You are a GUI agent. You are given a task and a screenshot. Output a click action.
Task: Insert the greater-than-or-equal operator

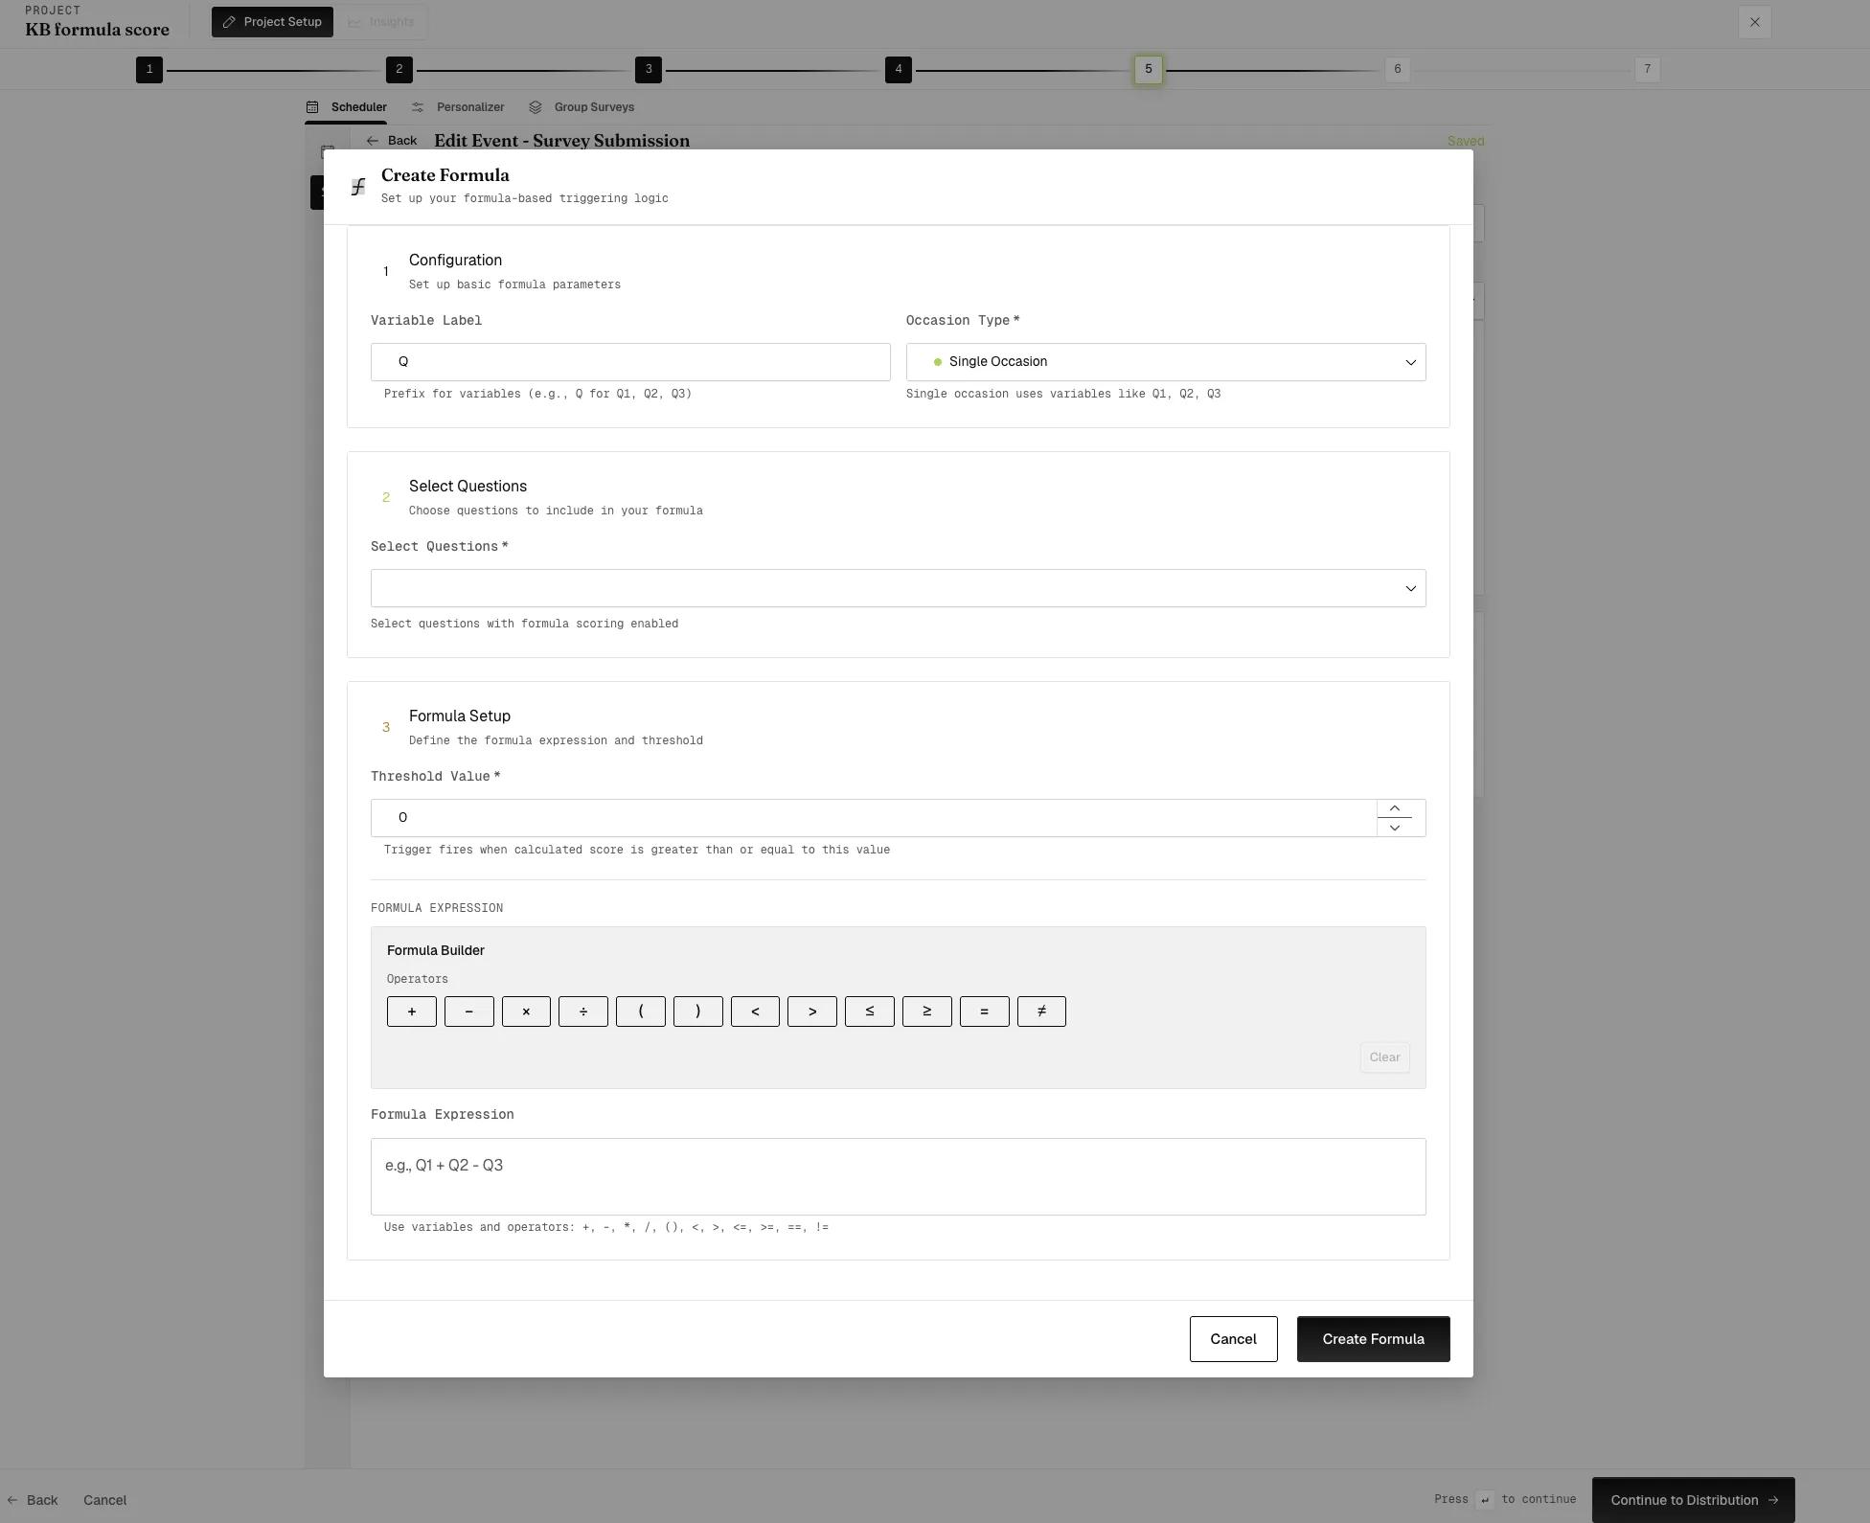click(x=927, y=1012)
